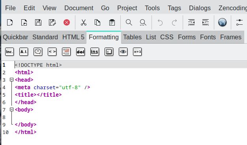Switch to the Frames tab

[231, 37]
